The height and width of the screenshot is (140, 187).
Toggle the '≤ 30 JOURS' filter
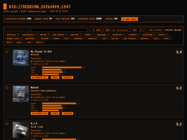(96, 30)
